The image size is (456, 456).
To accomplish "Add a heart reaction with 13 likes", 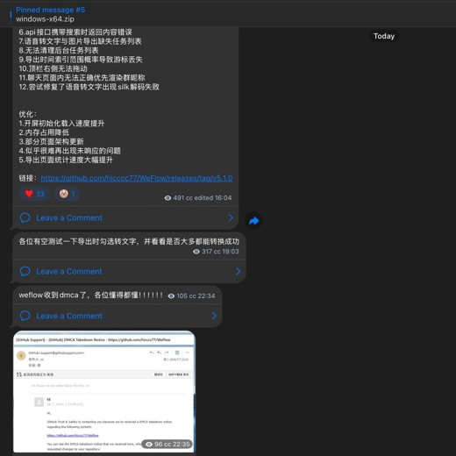I will 34,194.
